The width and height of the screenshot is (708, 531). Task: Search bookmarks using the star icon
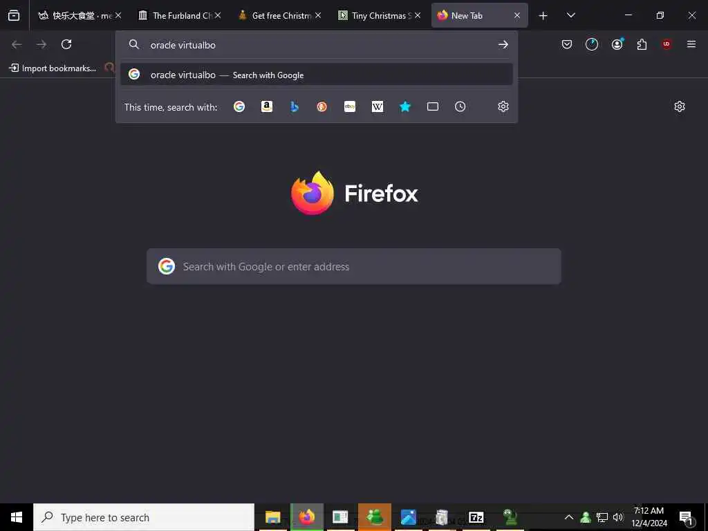coord(405,106)
